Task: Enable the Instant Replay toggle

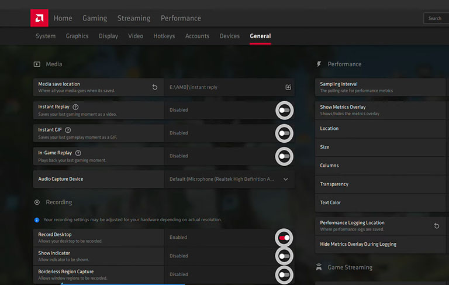Action: (x=284, y=111)
